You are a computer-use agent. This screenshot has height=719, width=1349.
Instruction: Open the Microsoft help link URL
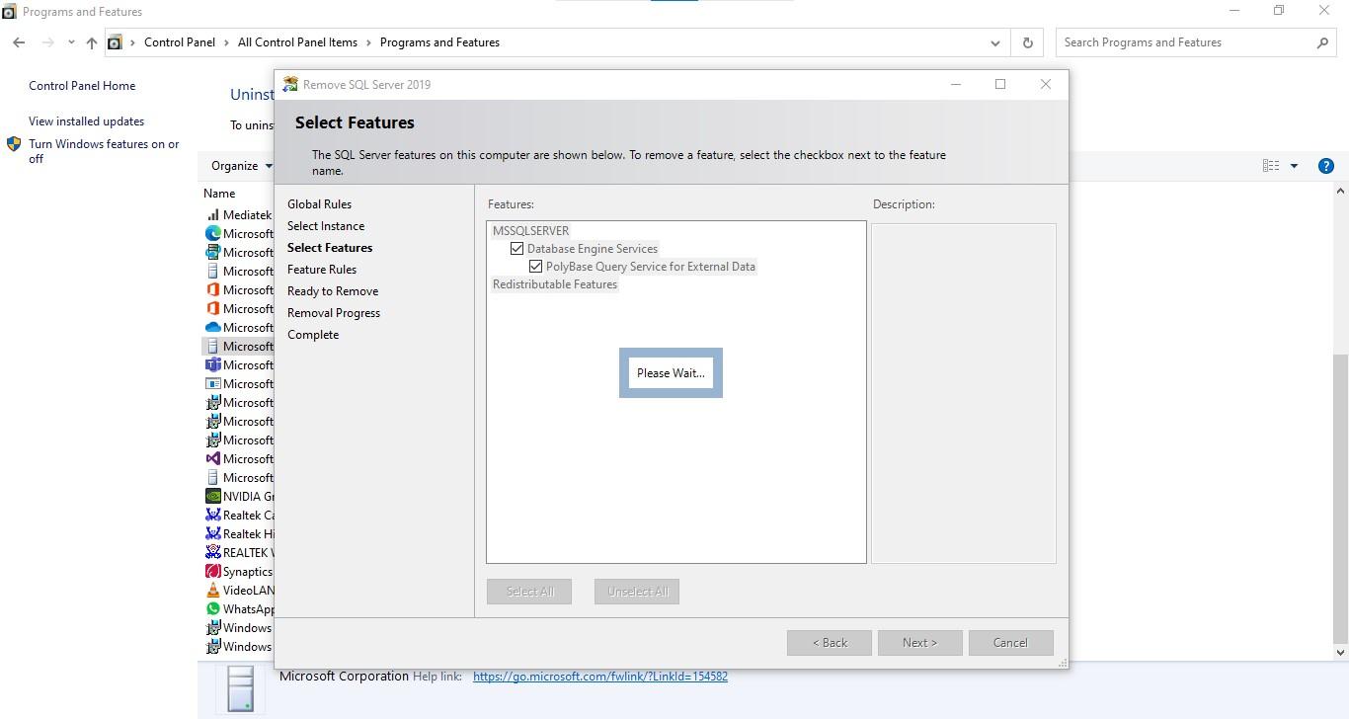(x=600, y=677)
